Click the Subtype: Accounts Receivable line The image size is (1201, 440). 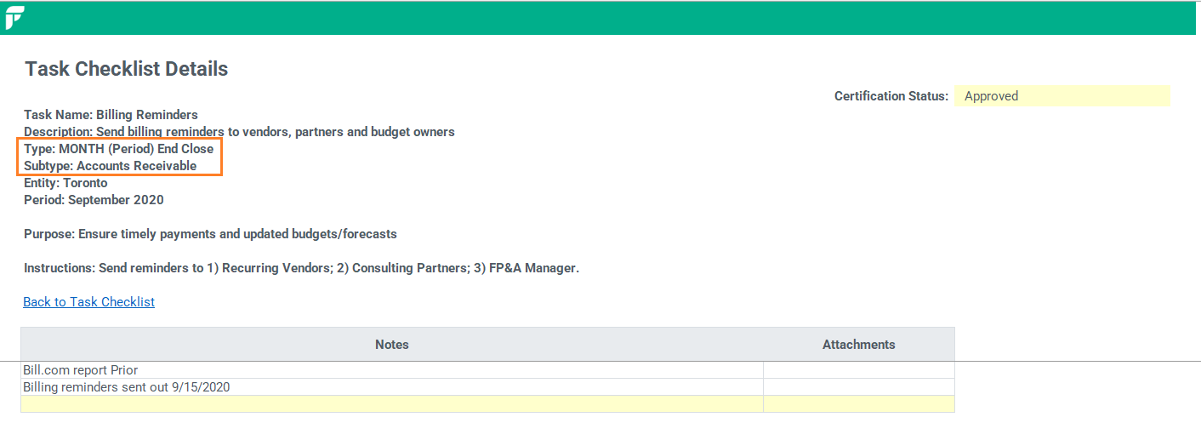click(x=110, y=166)
